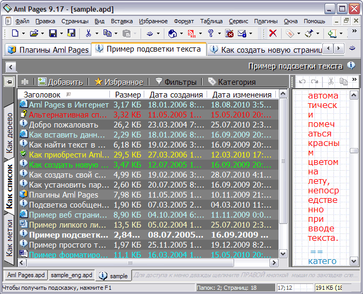
Task: Click the greyed Paste icon in toolbar
Action: click(126, 34)
